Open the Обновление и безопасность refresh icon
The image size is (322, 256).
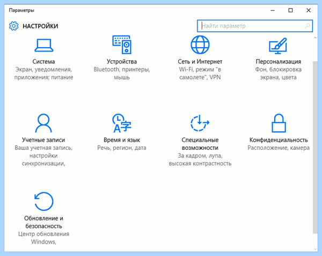coord(44,201)
